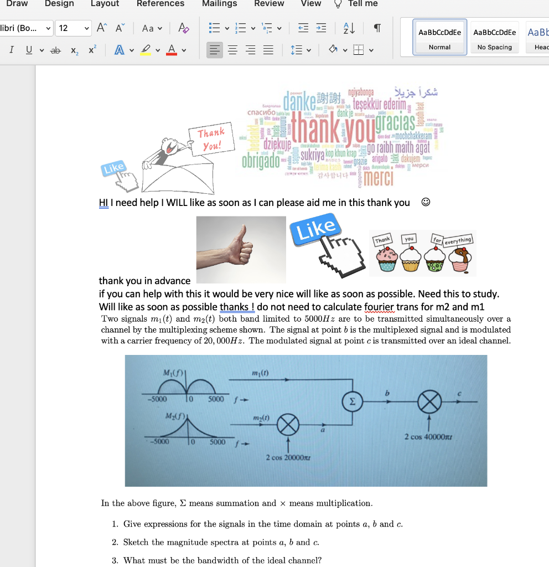Open the line spacing dropdown
Viewport: 549px width, 567px height.
[x=302, y=50]
